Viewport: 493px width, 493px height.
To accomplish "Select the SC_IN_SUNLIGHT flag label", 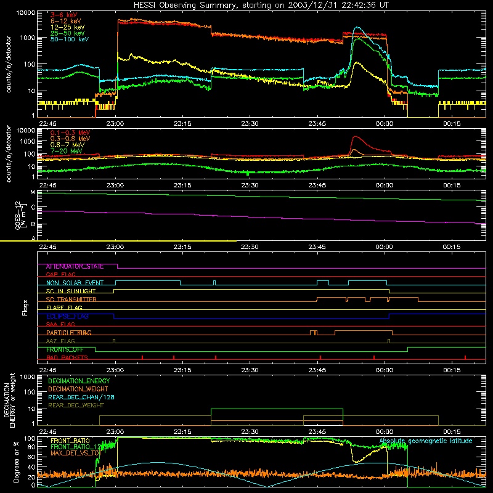I will click(x=71, y=291).
